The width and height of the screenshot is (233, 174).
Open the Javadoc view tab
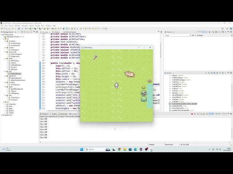click(x=54, y=114)
